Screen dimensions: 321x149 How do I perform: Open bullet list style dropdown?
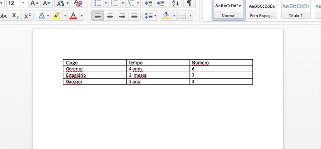click(x=106, y=4)
